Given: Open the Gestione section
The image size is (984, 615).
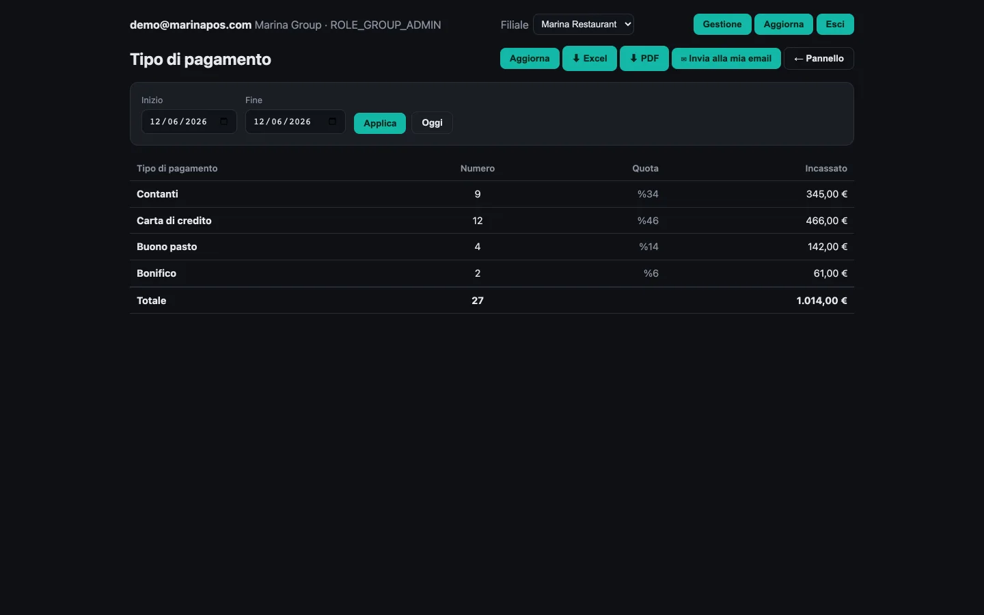Looking at the screenshot, I should (722, 24).
